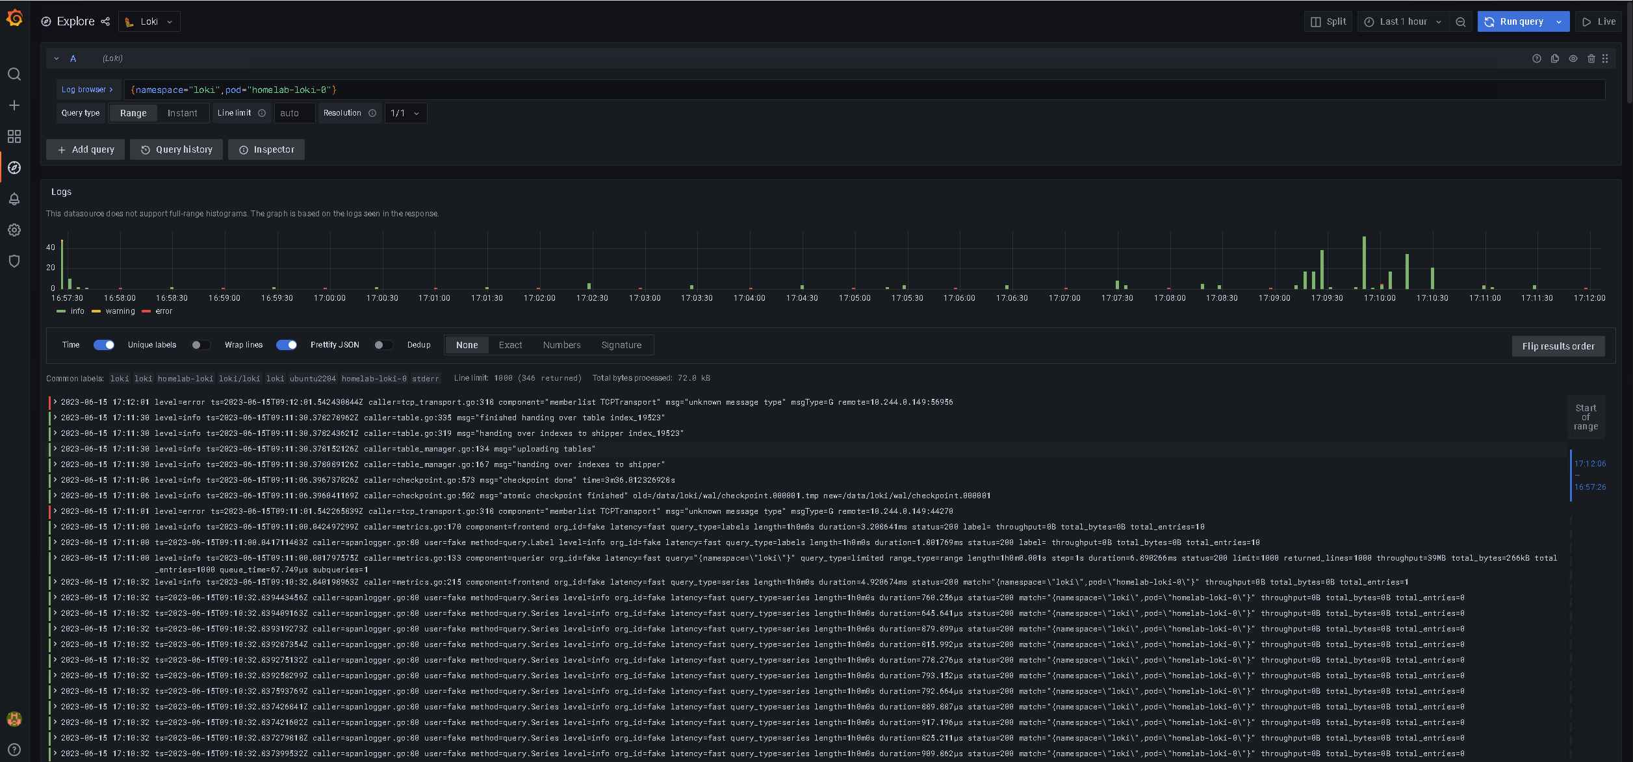Click the stderr common label
This screenshot has width=1633, height=762.
point(426,378)
